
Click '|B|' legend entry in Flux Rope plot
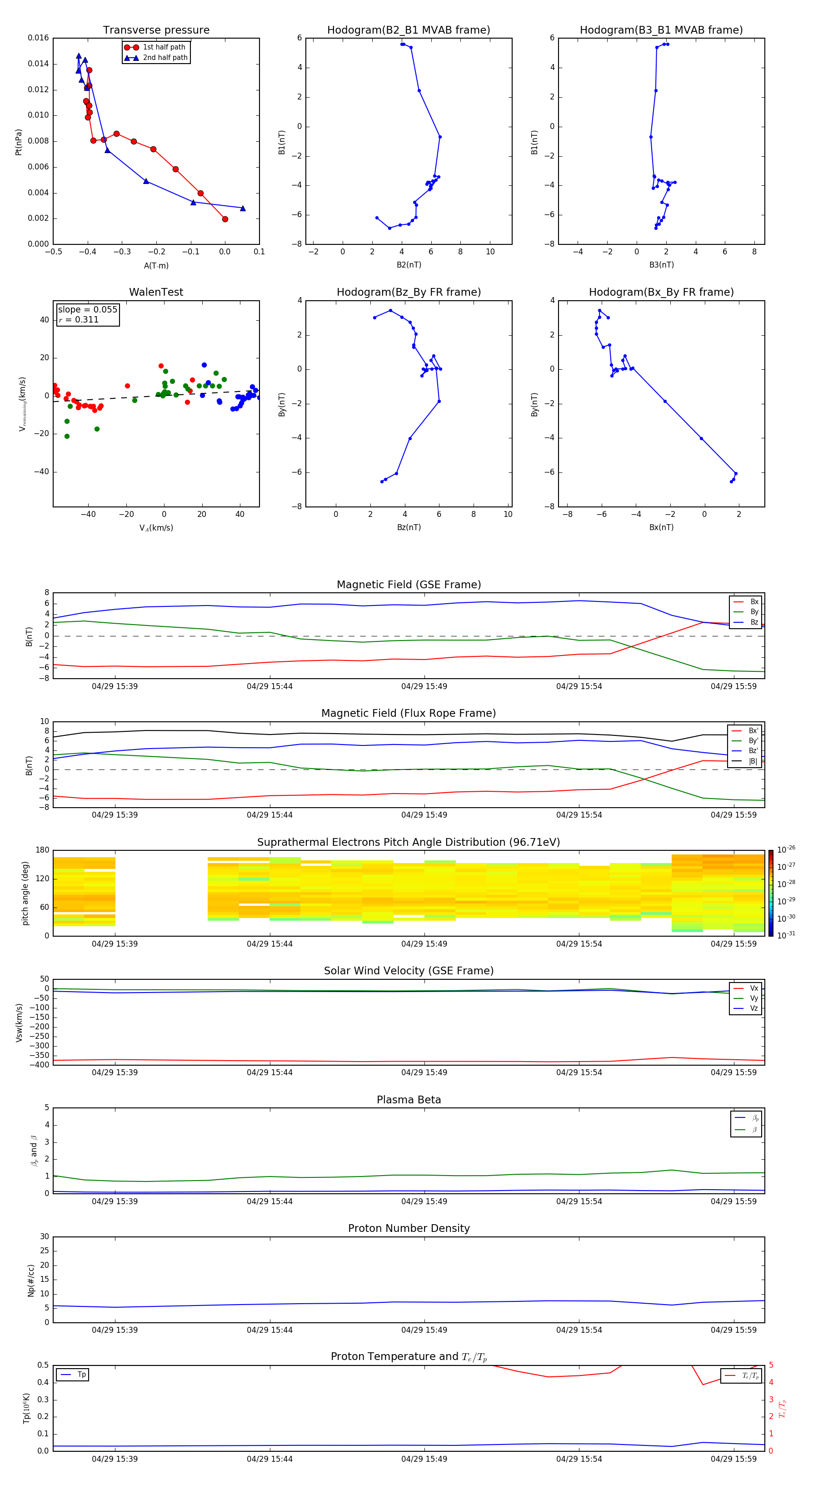(745, 761)
